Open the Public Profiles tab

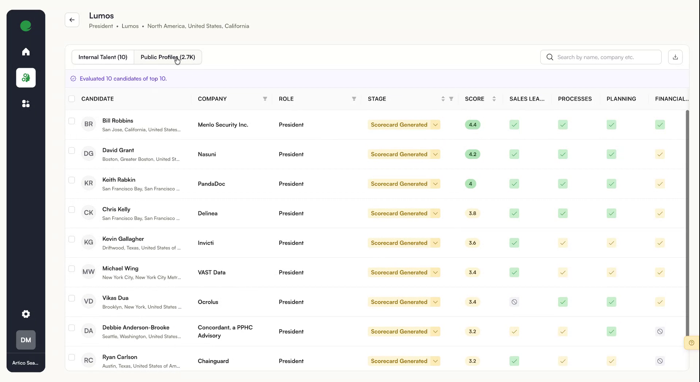pos(167,57)
